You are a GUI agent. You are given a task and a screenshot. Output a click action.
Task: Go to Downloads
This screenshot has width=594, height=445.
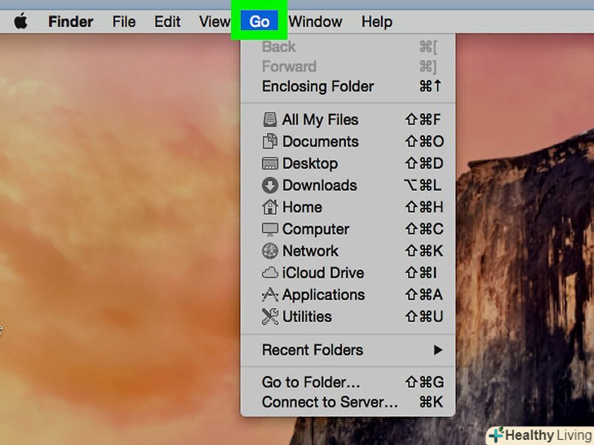348,186
